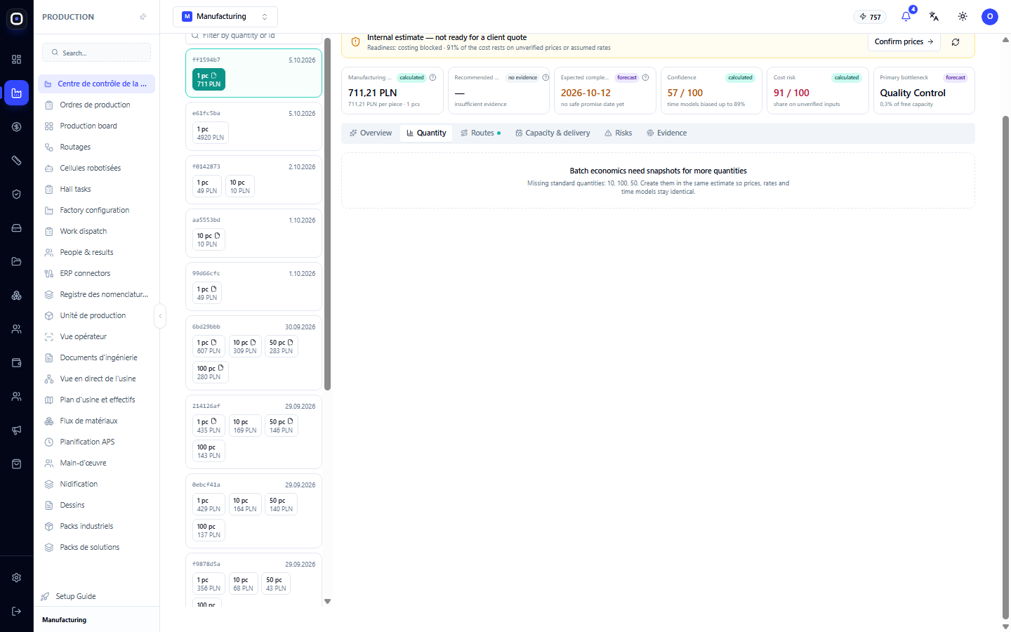Image resolution: width=1011 pixels, height=632 pixels.
Task: Click the refresh icon beside Confirm prices
Action: pyautogui.click(x=956, y=42)
